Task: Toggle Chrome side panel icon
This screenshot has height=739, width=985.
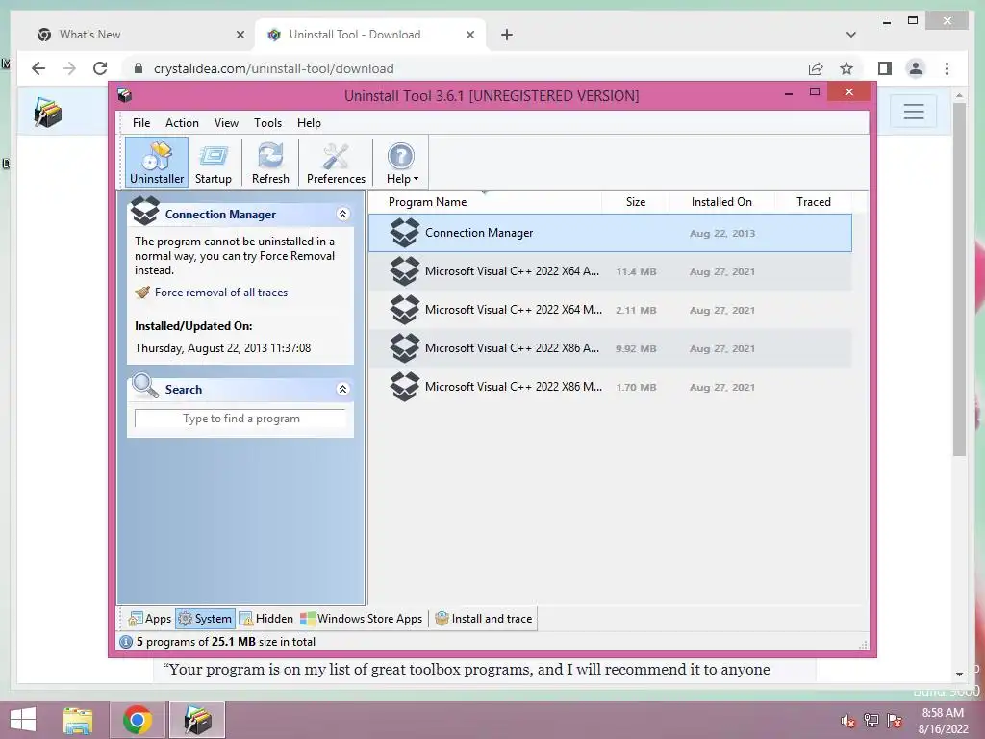Action: (885, 68)
